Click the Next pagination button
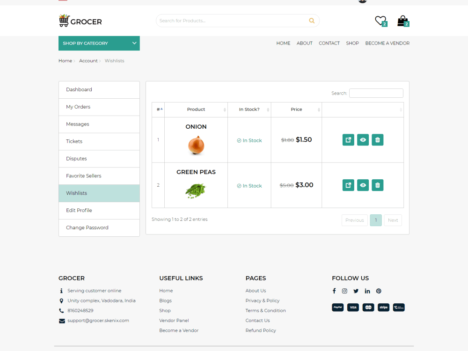Screen dimensions: 468x351 tap(393, 220)
